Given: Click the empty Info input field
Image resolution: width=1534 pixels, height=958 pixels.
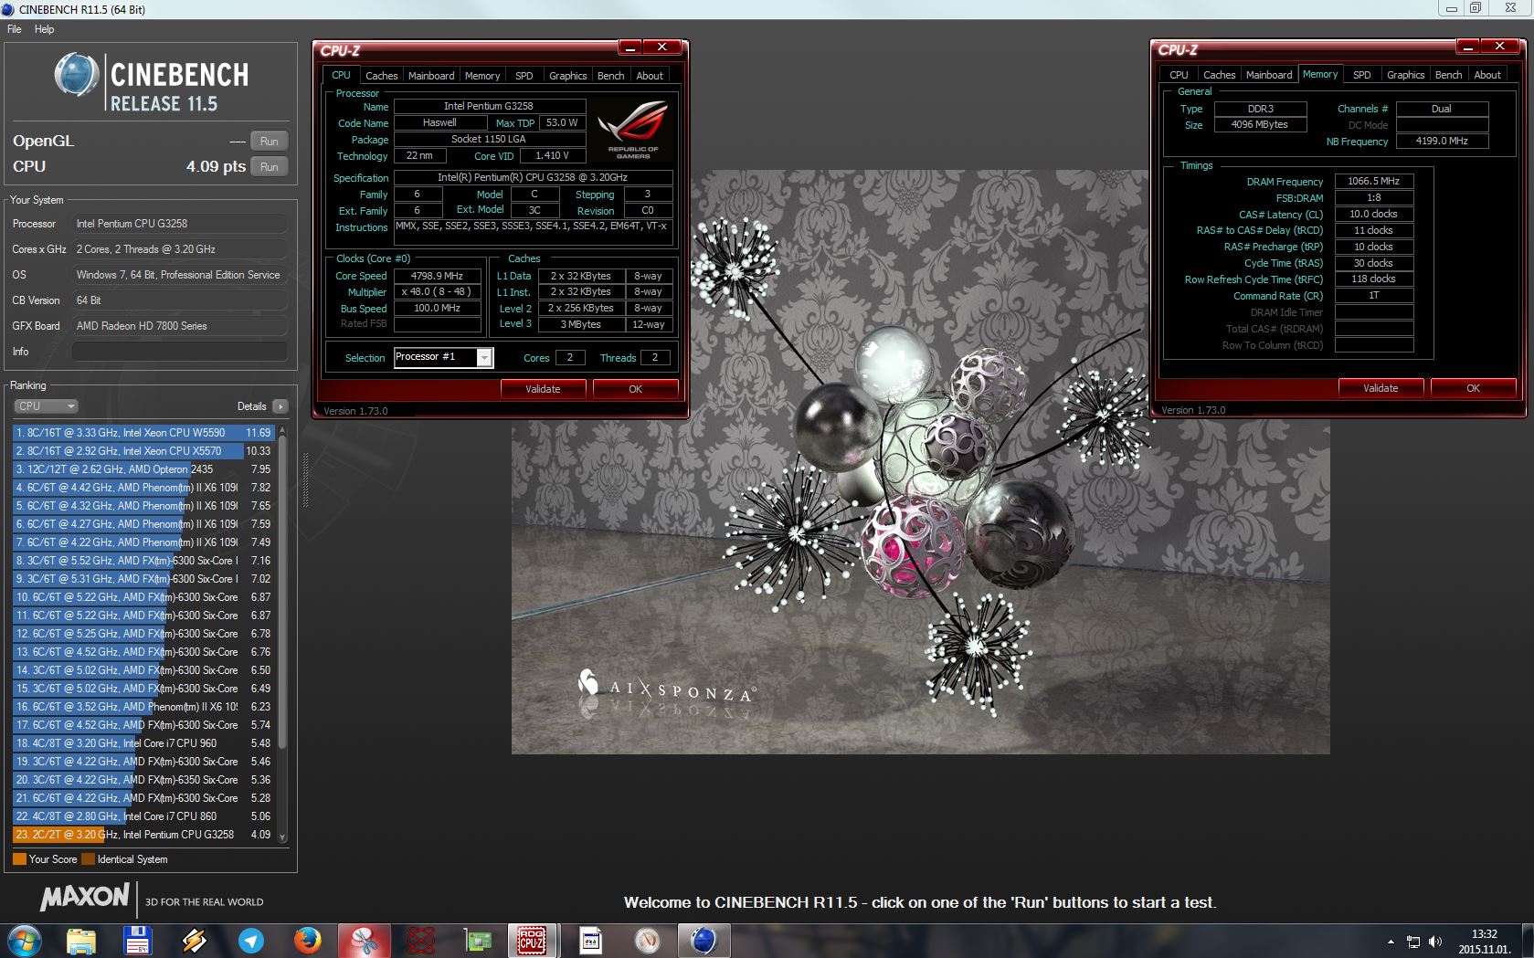Looking at the screenshot, I should coord(180,352).
